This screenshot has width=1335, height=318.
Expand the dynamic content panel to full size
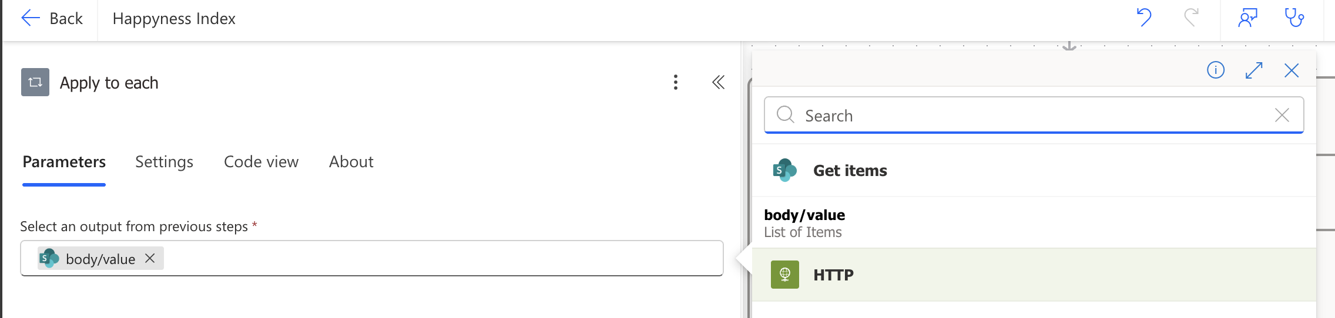tap(1254, 70)
